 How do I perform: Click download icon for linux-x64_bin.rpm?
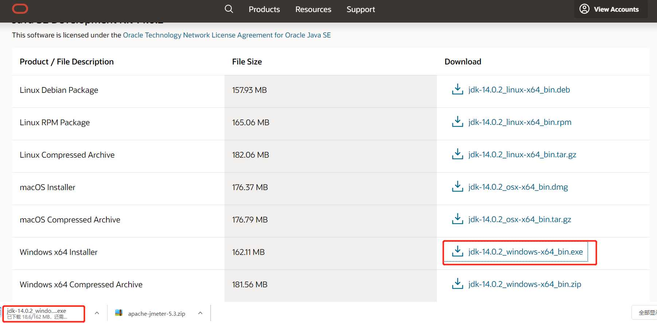point(457,122)
